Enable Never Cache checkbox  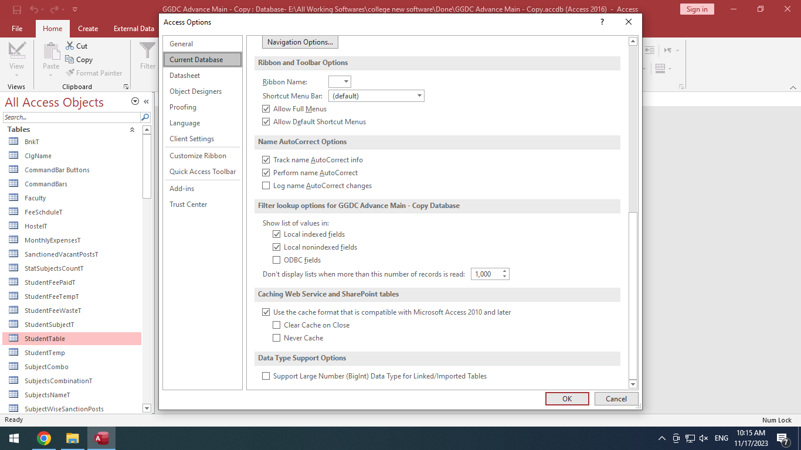click(x=277, y=338)
